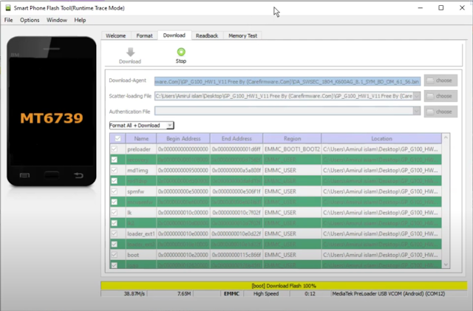Viewport: 473px width, 311px height.
Task: Select the Download tab
Action: click(174, 35)
